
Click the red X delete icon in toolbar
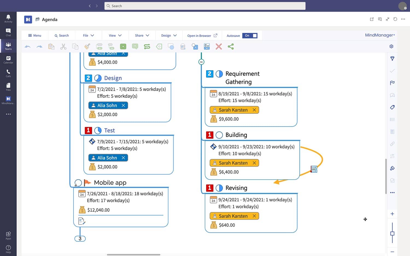219,47
